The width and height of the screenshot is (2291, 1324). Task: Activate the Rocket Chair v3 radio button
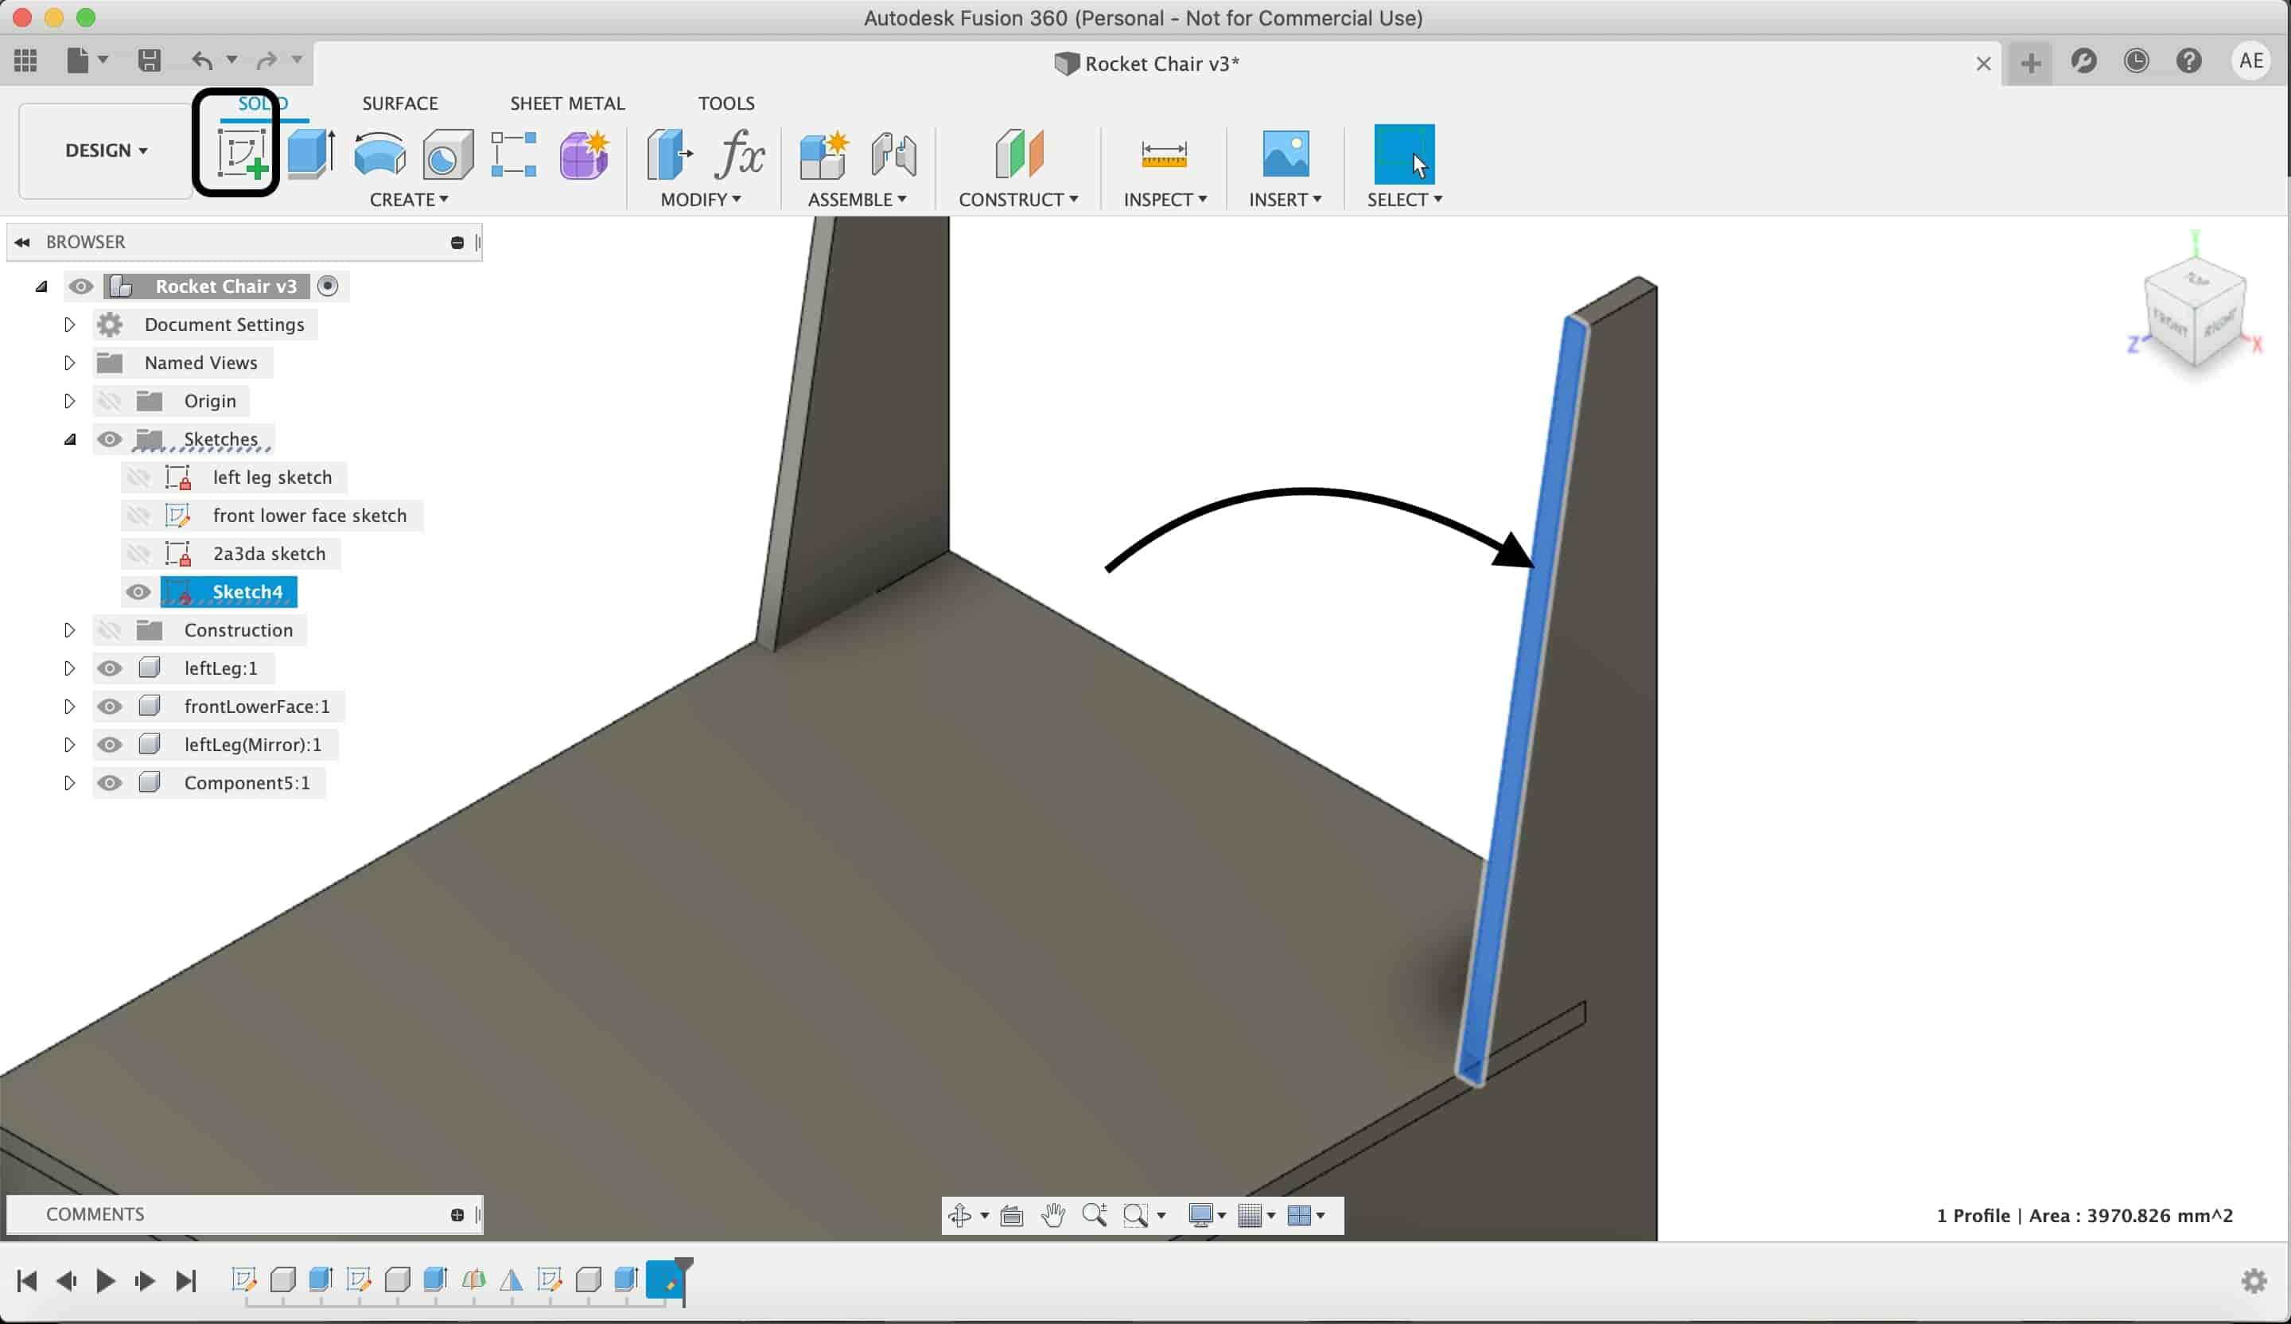[x=327, y=286]
